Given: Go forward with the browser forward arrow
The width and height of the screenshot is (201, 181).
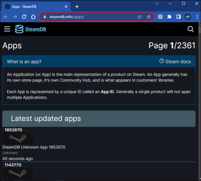Looking at the screenshot, I should pos(15,17).
